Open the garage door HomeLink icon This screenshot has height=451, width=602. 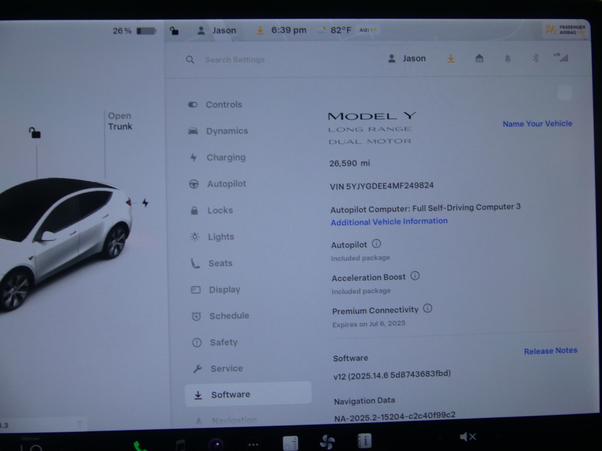click(x=480, y=58)
